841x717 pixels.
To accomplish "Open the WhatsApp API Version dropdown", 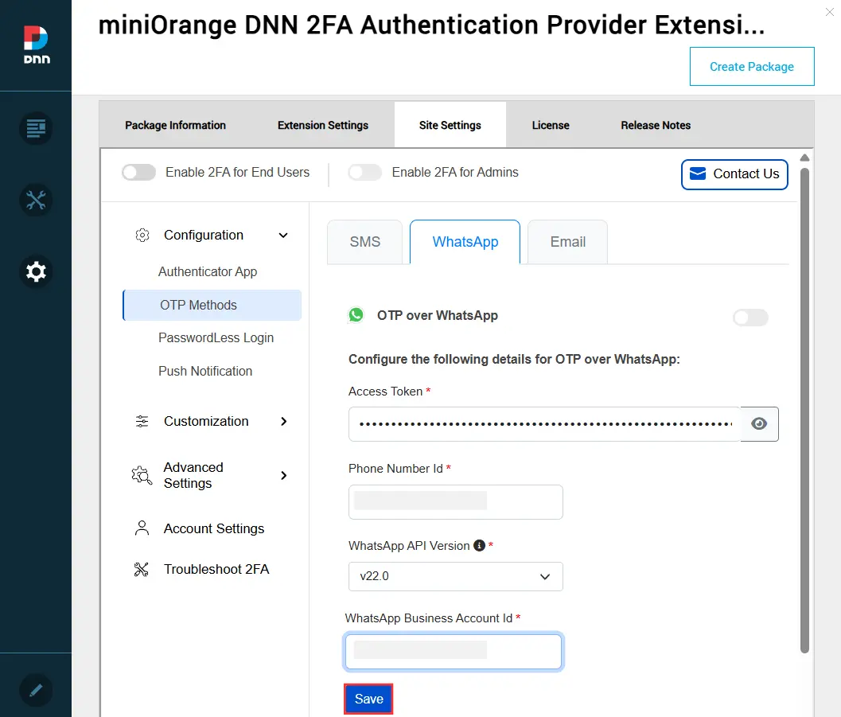I will click(455, 576).
